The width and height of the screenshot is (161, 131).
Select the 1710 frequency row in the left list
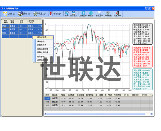22,26
